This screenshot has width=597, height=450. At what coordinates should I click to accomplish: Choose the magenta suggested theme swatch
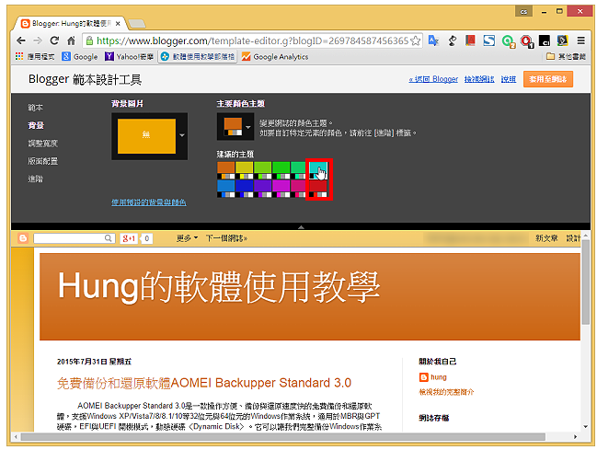(281, 189)
